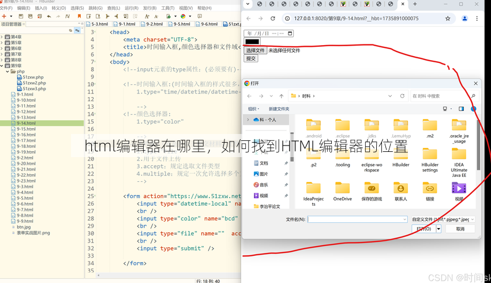Screen dimensions: 491x283
Task: Open the 组织 menu in the Open dialog
Action: 253,109
